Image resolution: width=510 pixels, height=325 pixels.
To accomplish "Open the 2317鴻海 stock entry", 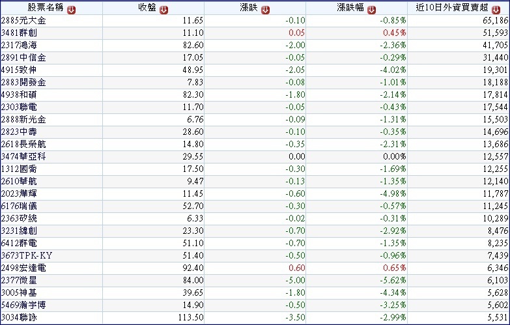I will pos(23,46).
